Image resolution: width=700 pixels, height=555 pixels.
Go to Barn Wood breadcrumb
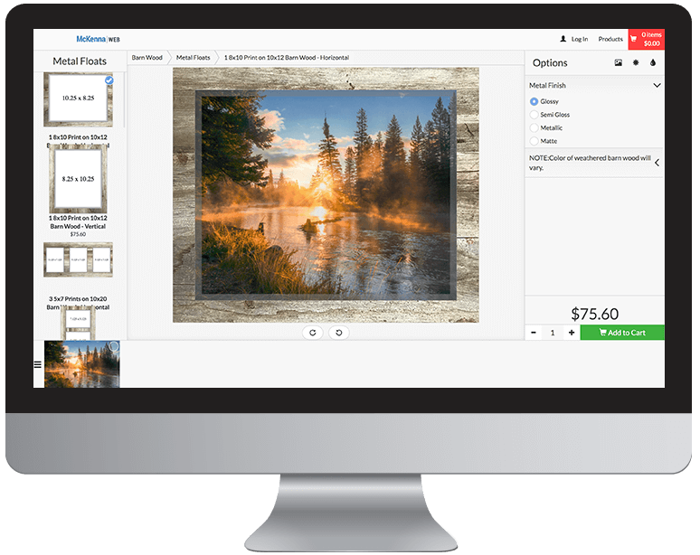147,58
